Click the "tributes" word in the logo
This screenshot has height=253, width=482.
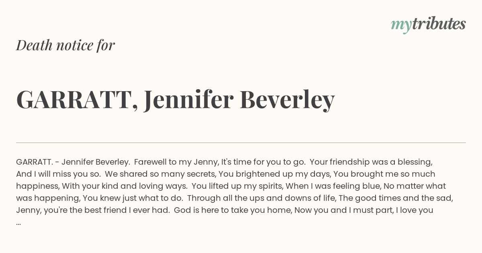[439, 24]
